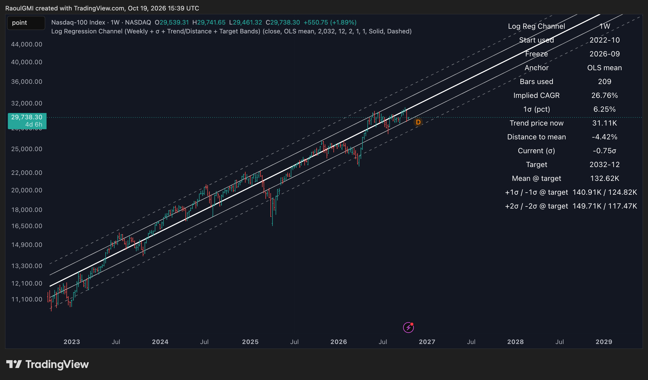Click the orange D dividend marker
Viewport: 648px width, 380px height.
pyautogui.click(x=418, y=122)
